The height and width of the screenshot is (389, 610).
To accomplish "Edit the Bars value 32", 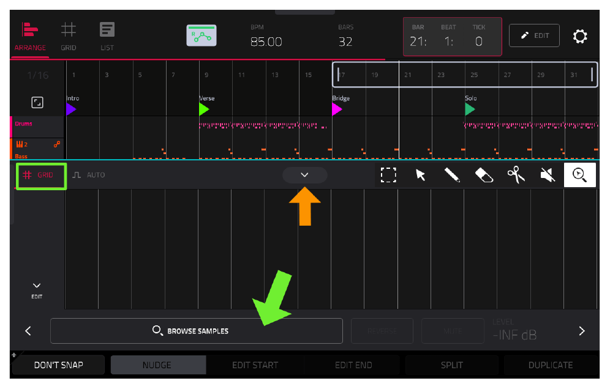I will pyautogui.click(x=345, y=42).
